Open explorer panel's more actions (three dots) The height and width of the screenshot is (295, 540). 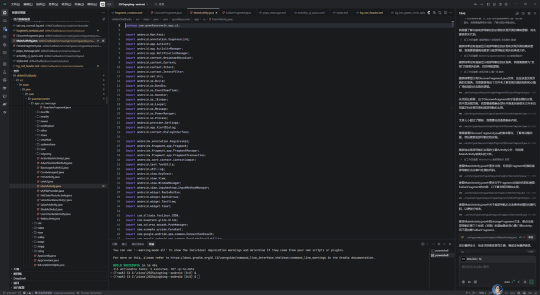click(103, 12)
